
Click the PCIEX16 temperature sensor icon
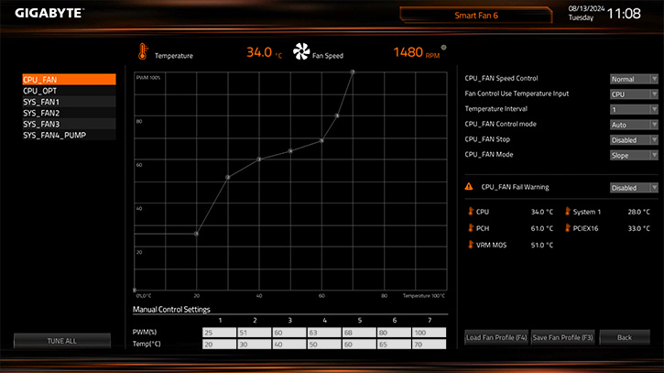tap(566, 228)
